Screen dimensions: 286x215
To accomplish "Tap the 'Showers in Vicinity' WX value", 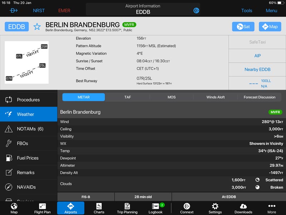I will [266, 144].
